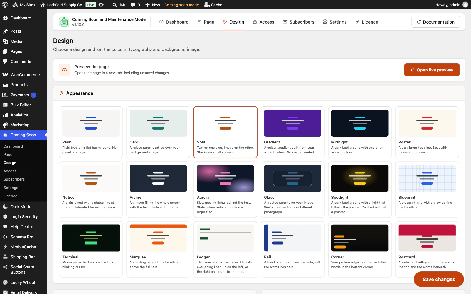This screenshot has height=294, width=471.
Task: Click the Ledger design thumbnail
Action: 225,238
